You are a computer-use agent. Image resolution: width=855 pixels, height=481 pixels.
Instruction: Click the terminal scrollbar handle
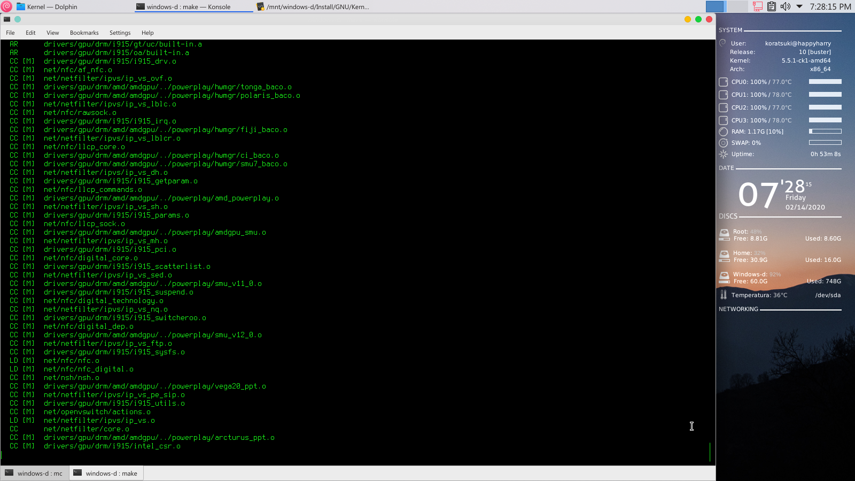[710, 452]
